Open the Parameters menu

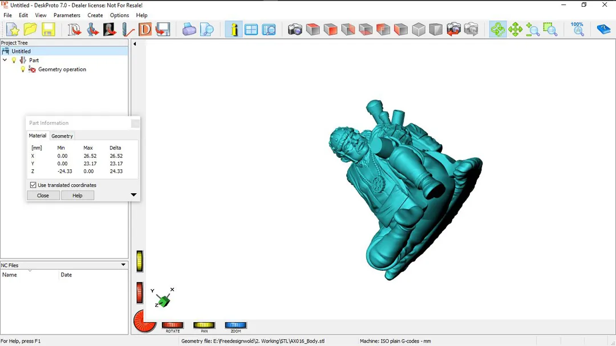pyautogui.click(x=67, y=15)
